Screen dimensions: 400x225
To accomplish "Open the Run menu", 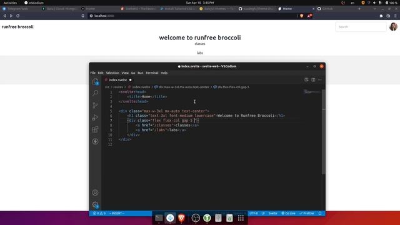I will coord(140,73).
